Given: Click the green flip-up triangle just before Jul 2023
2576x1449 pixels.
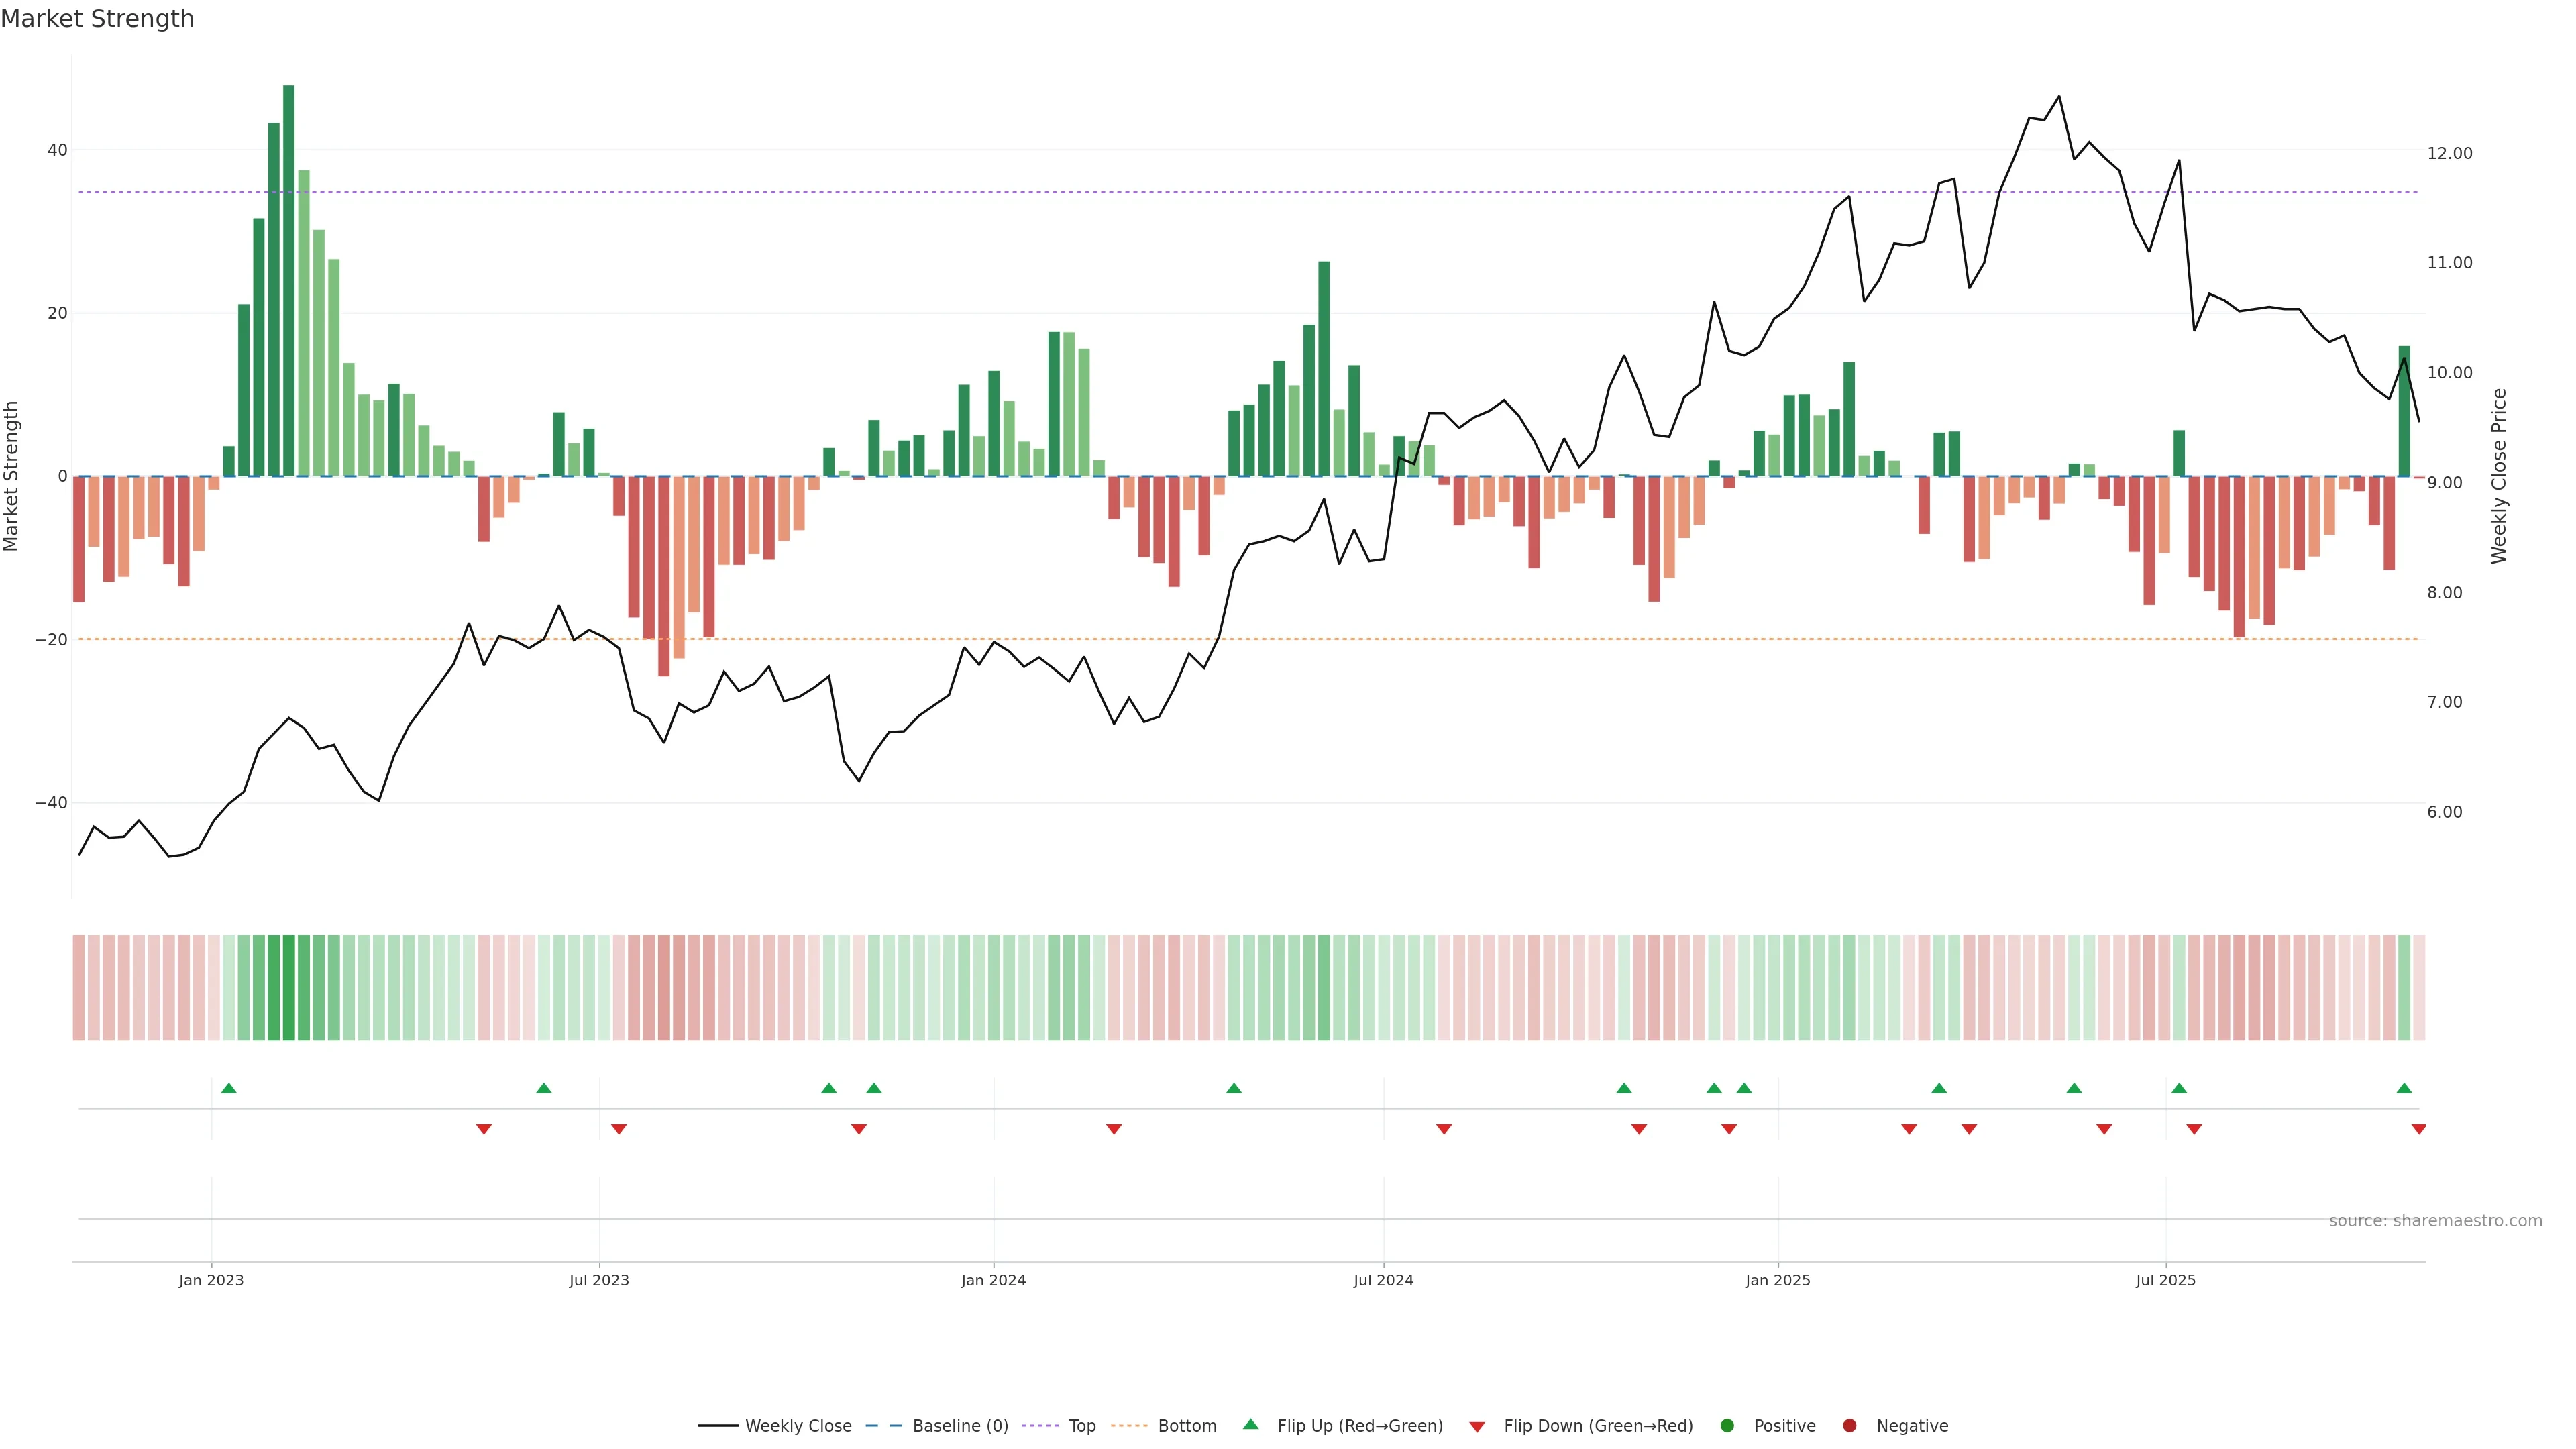Looking at the screenshot, I should point(544,1088).
